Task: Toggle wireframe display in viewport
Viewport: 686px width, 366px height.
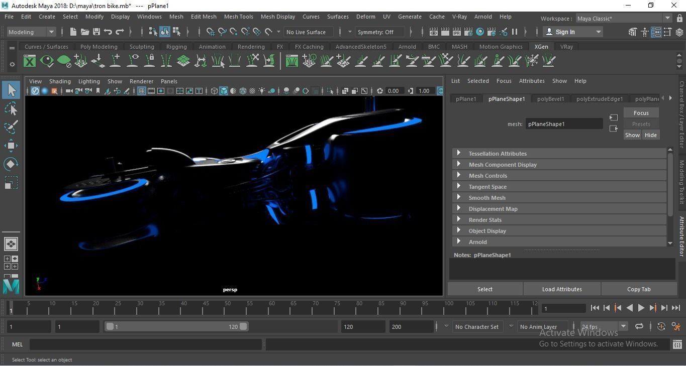Action: [x=214, y=91]
